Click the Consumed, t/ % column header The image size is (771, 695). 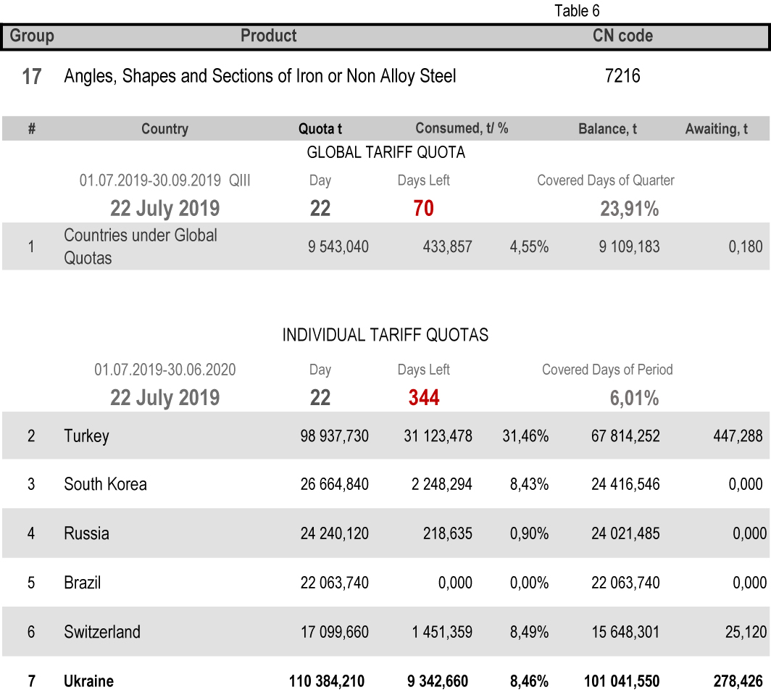point(462,128)
